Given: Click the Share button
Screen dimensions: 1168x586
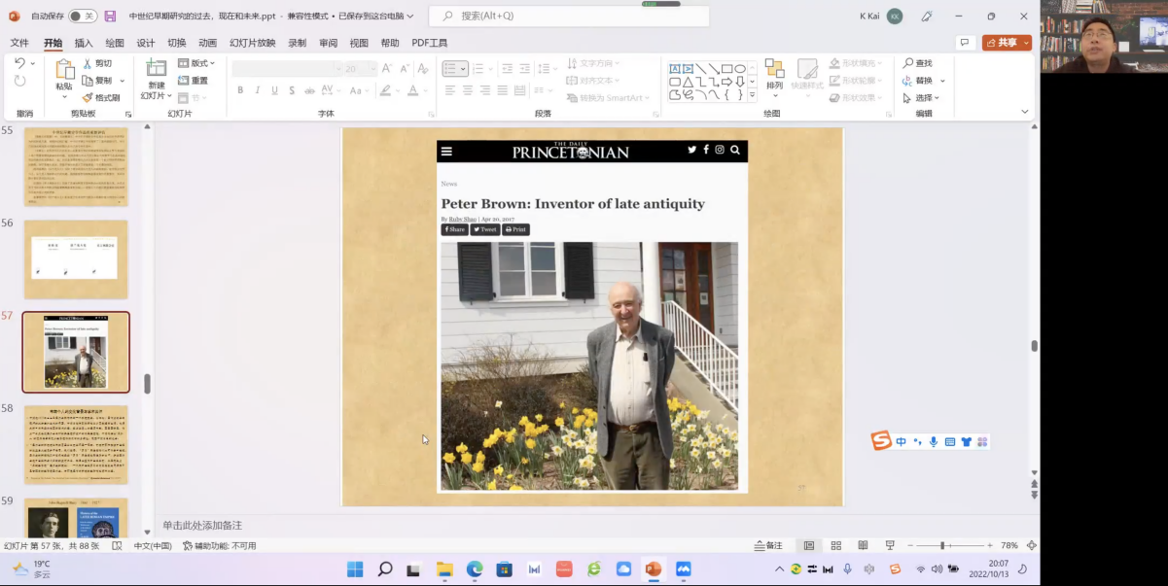Looking at the screenshot, I should [1006, 43].
